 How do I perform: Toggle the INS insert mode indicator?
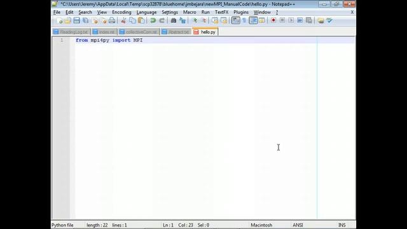tap(342, 225)
